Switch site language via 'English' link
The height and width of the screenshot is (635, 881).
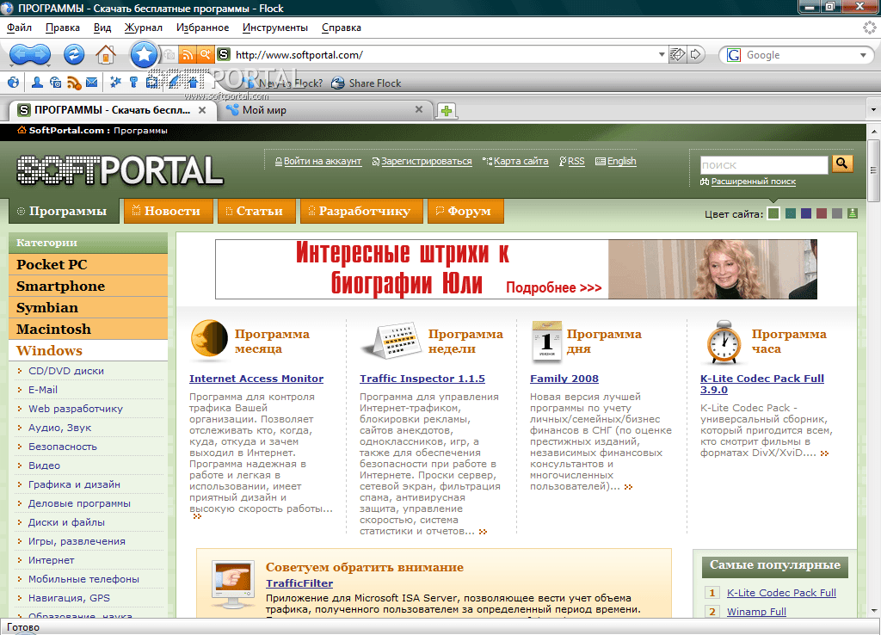pyautogui.click(x=621, y=161)
